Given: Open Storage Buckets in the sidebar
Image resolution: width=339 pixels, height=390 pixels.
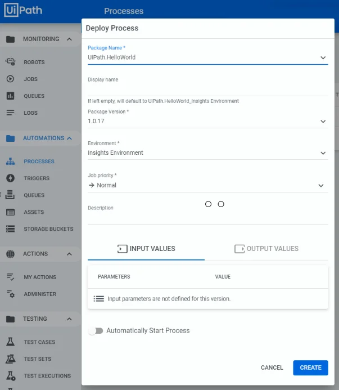Looking at the screenshot, I should tap(48, 229).
